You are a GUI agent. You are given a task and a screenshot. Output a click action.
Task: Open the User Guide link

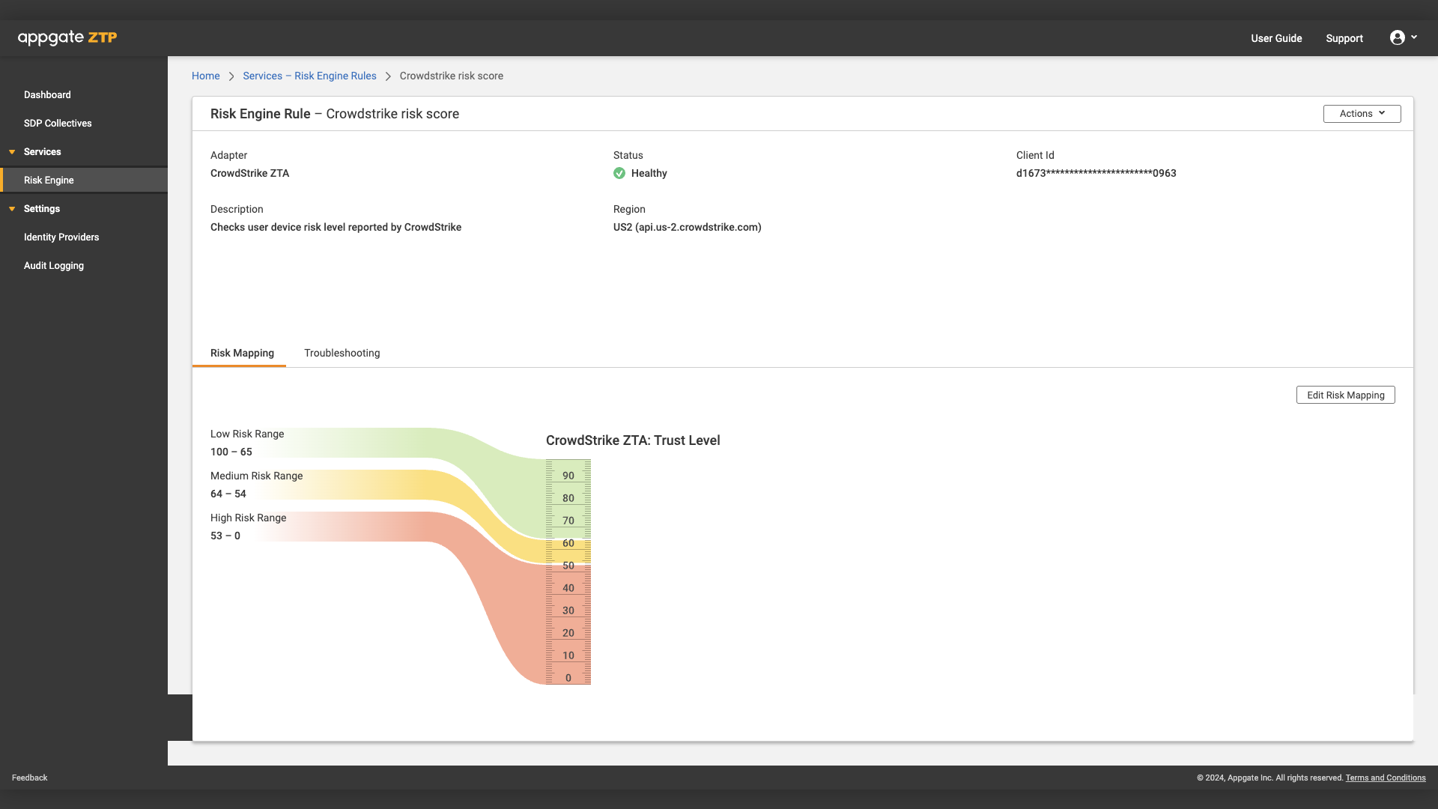(1276, 38)
